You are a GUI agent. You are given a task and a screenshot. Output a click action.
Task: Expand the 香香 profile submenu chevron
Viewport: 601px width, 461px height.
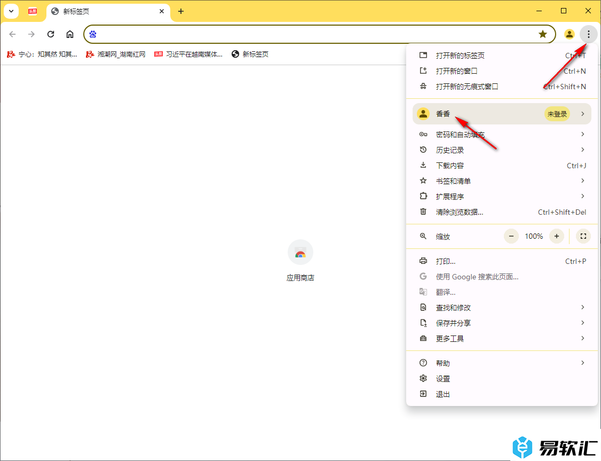tap(583, 114)
